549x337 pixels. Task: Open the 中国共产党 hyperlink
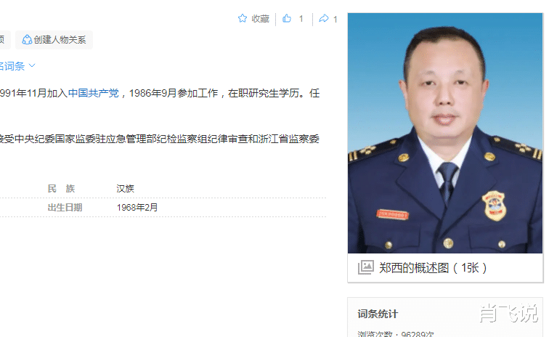click(x=93, y=93)
